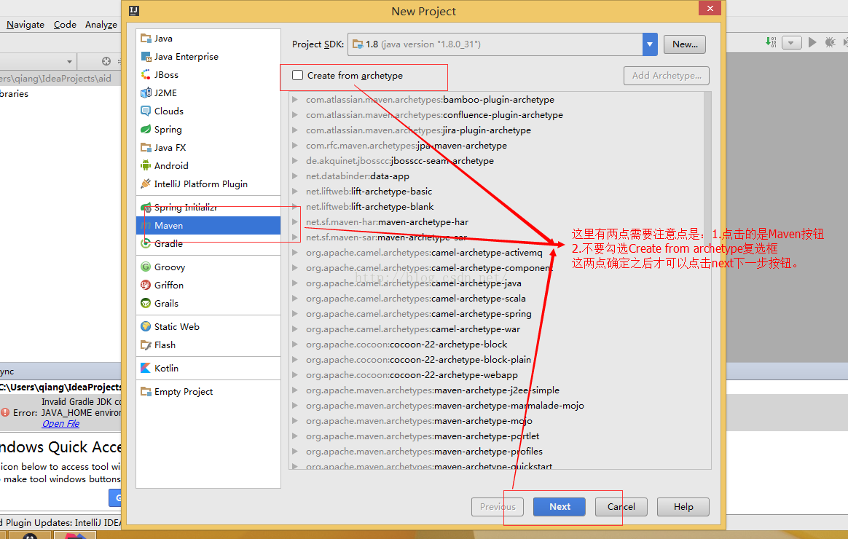The height and width of the screenshot is (539, 848).
Task: Select the Java project type icon
Action: (146, 39)
